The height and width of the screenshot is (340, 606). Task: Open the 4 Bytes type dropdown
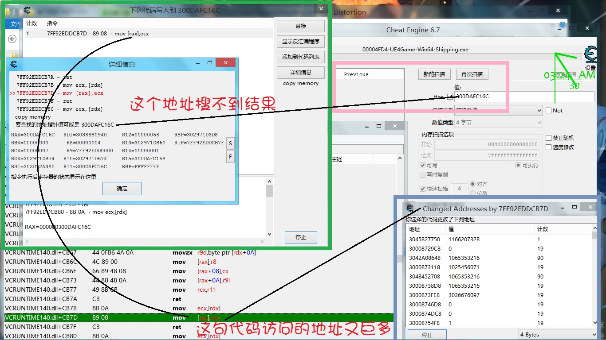pos(558,334)
